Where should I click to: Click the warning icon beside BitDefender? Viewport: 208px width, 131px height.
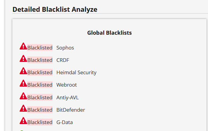[23, 108]
